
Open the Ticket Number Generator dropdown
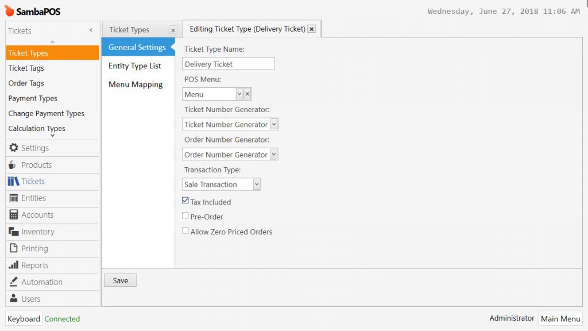[x=274, y=124]
